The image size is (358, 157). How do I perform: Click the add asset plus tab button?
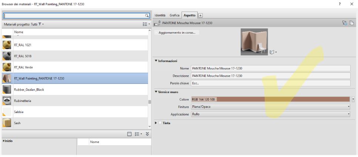200,16
